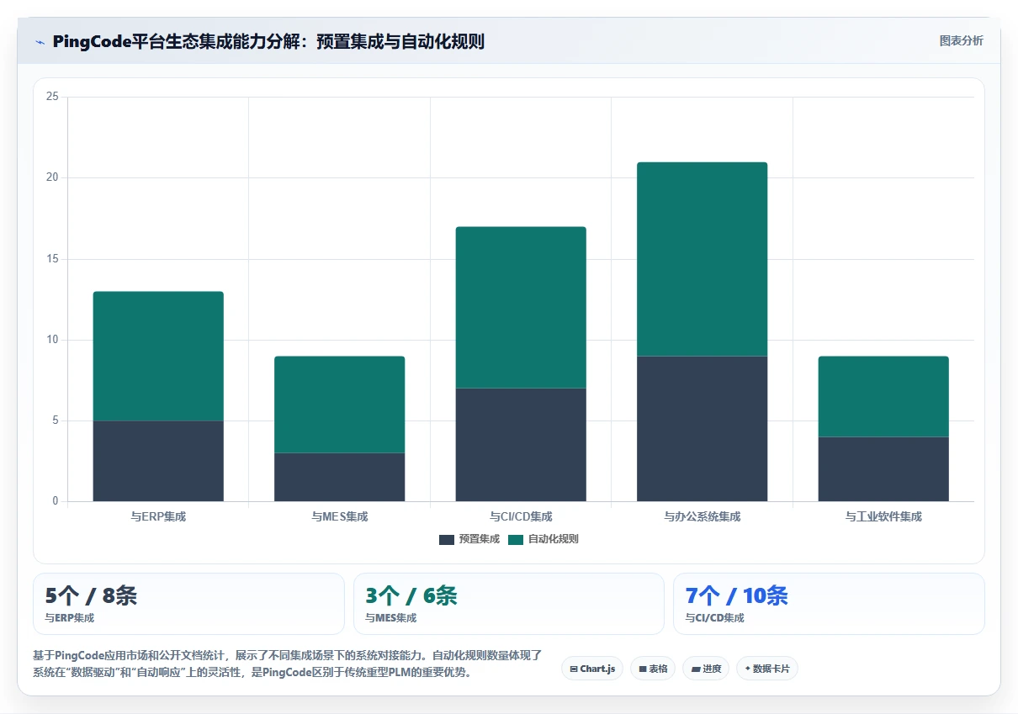Click the 7个 / 10条 CI/CD stat card
1018x714 pixels.
[x=829, y=604]
